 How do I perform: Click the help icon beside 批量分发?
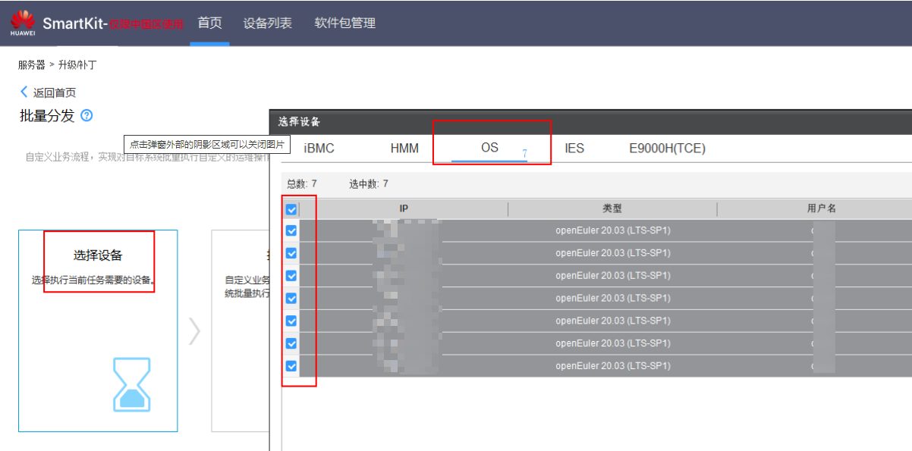[86, 116]
